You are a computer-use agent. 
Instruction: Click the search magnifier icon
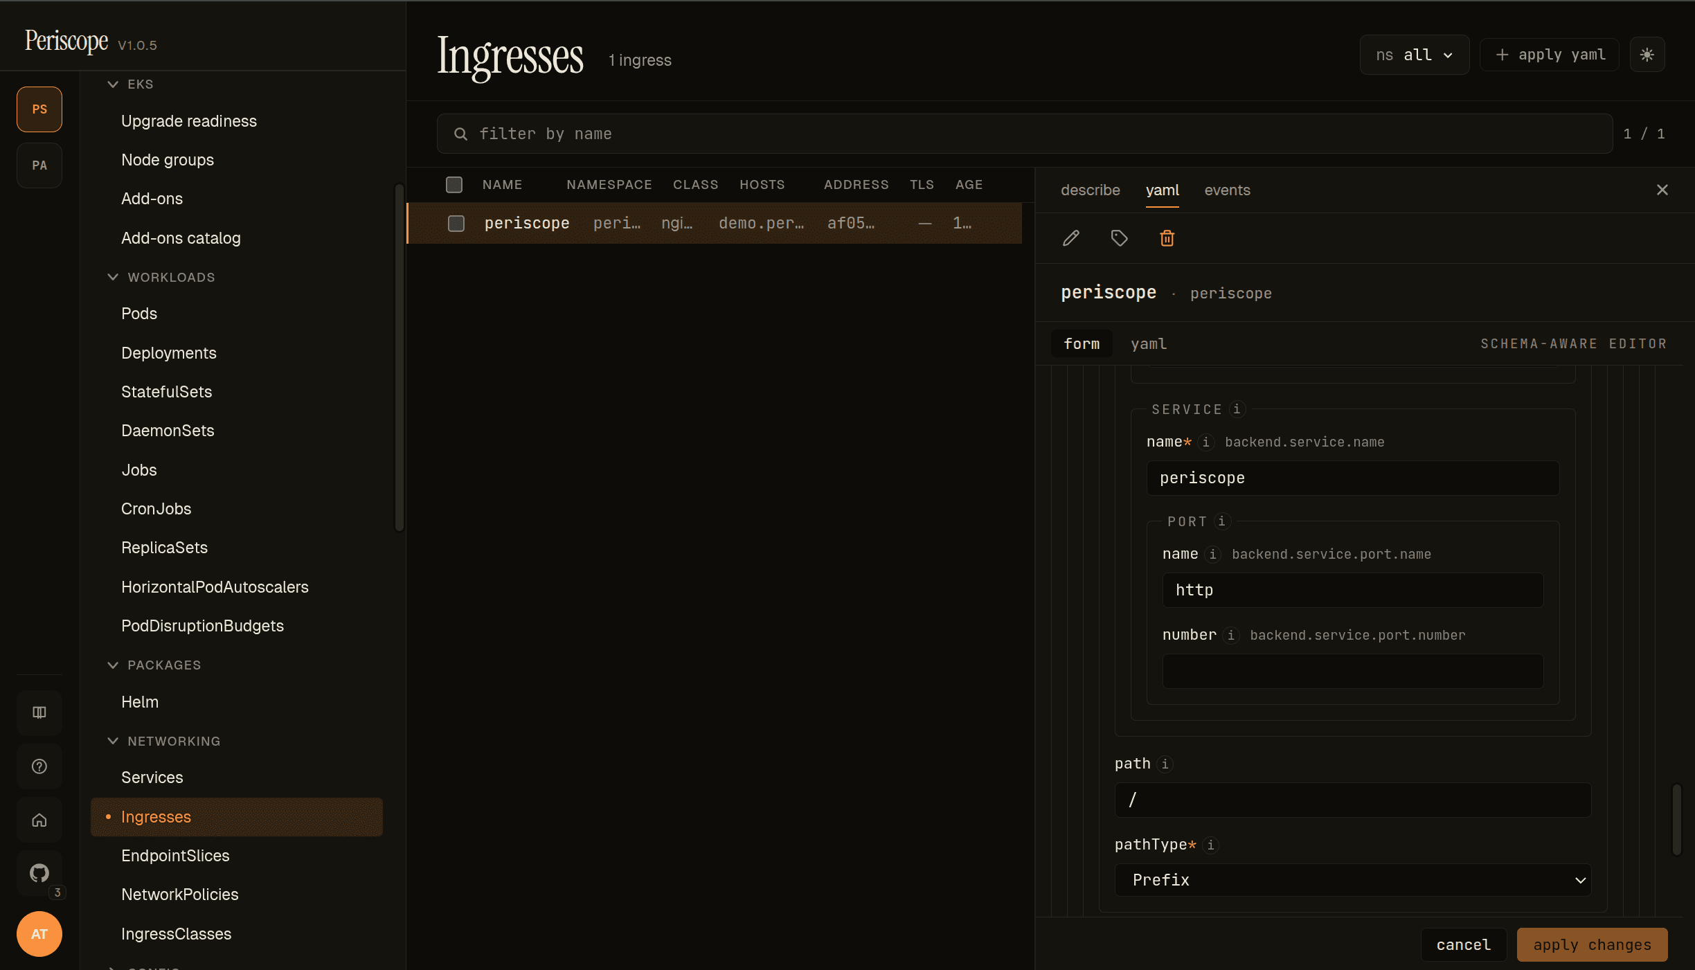460,134
